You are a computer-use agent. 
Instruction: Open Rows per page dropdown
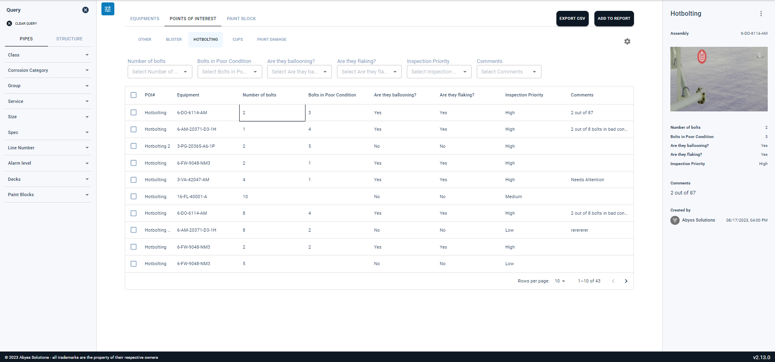(560, 281)
